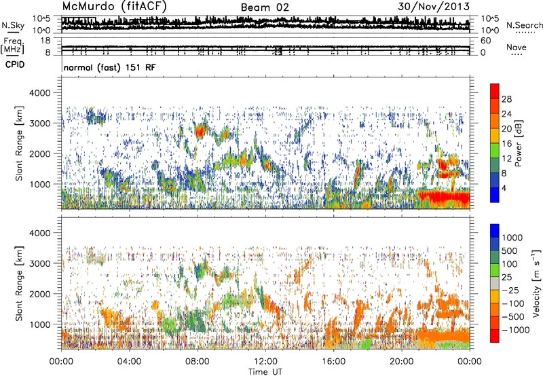The height and width of the screenshot is (376, 543).
Task: Click the N.Search legend label
Action: (524, 25)
